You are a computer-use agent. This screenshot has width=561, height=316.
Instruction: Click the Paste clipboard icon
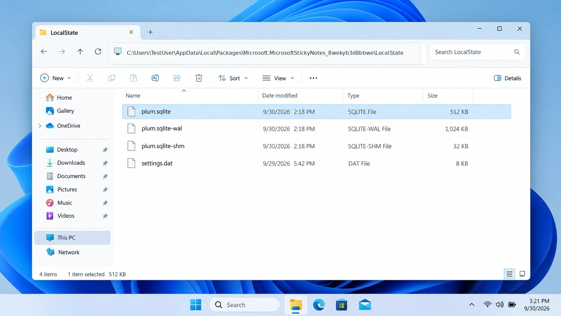coord(134,78)
